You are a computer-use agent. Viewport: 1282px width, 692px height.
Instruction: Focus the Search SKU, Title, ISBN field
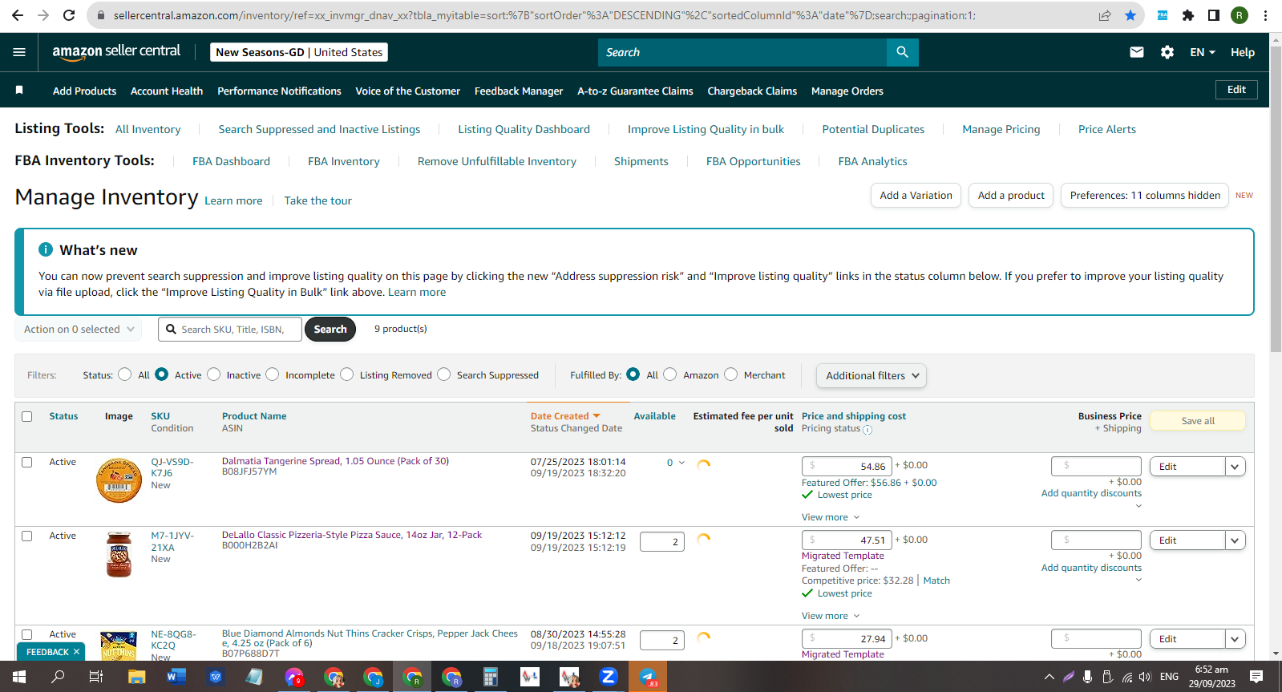(x=230, y=330)
